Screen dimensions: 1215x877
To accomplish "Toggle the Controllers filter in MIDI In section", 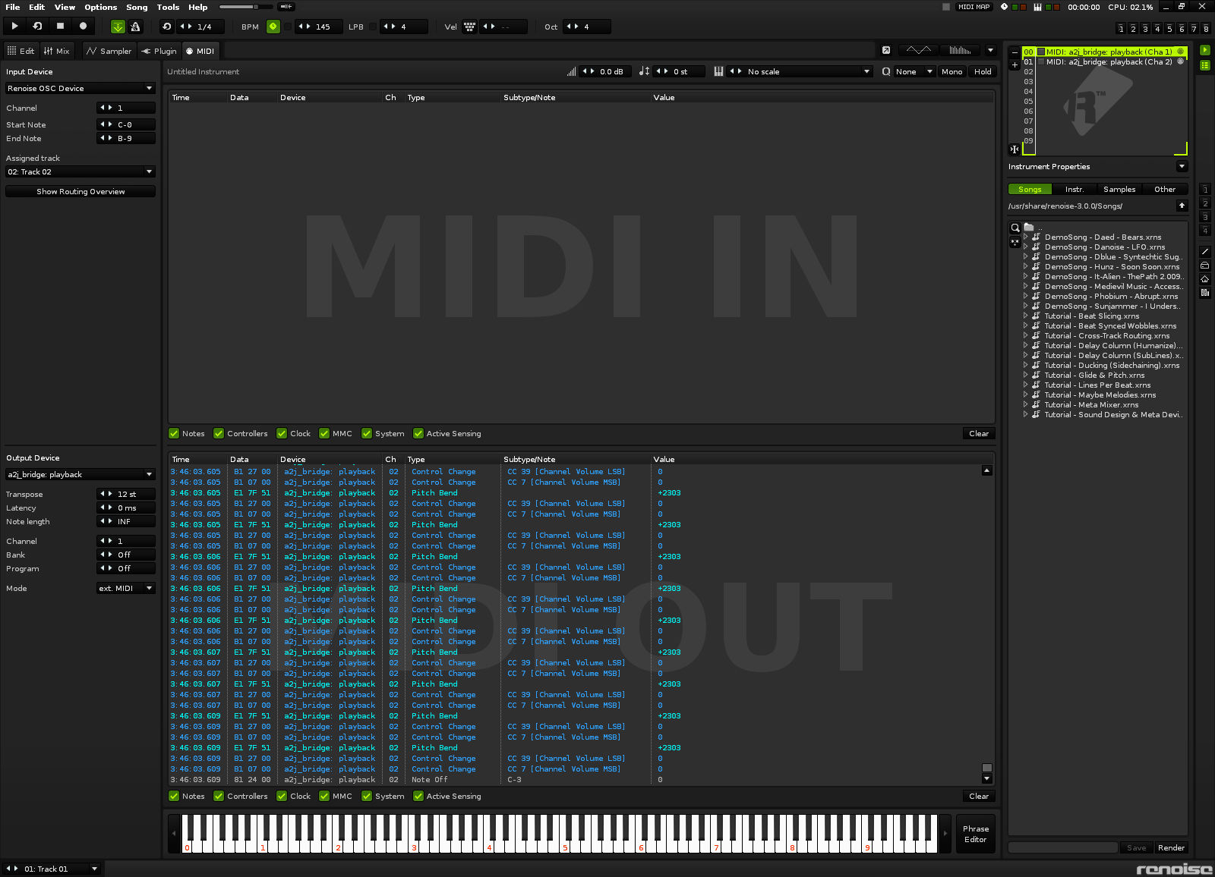I will 219,433.
